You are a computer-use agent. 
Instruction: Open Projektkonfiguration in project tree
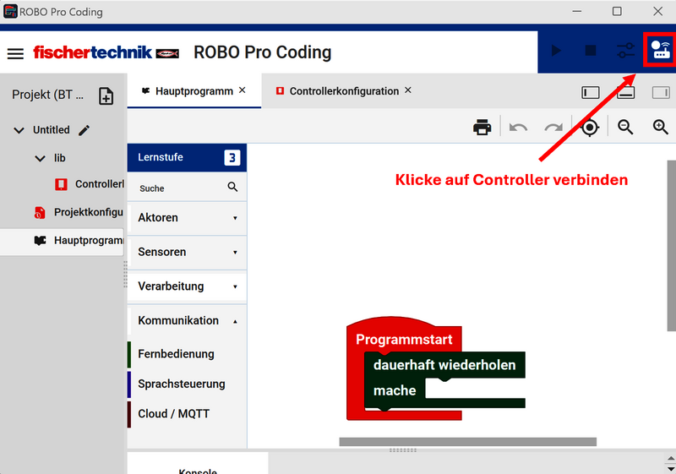[x=79, y=212]
